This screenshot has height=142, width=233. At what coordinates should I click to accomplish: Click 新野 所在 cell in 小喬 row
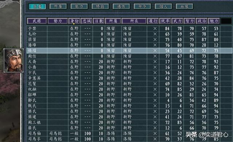pyautogui.click(x=127, y=67)
